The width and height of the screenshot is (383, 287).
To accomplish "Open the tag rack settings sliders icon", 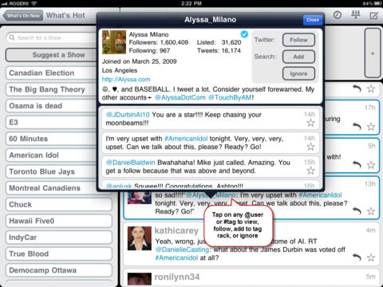I will click(355, 14).
